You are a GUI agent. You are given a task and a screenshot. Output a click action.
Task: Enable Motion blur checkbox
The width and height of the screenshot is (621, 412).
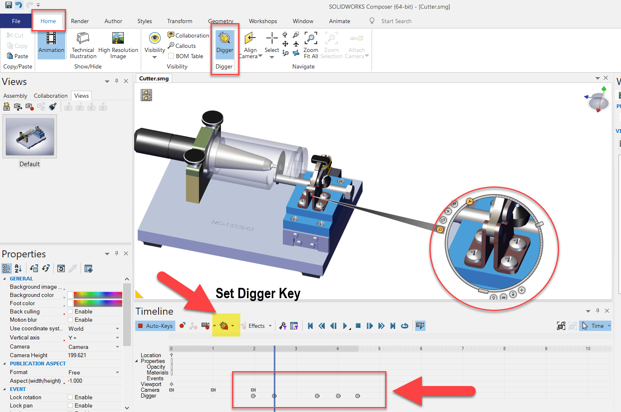click(x=70, y=320)
